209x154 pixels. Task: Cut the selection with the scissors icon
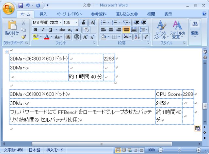click(x=24, y=23)
